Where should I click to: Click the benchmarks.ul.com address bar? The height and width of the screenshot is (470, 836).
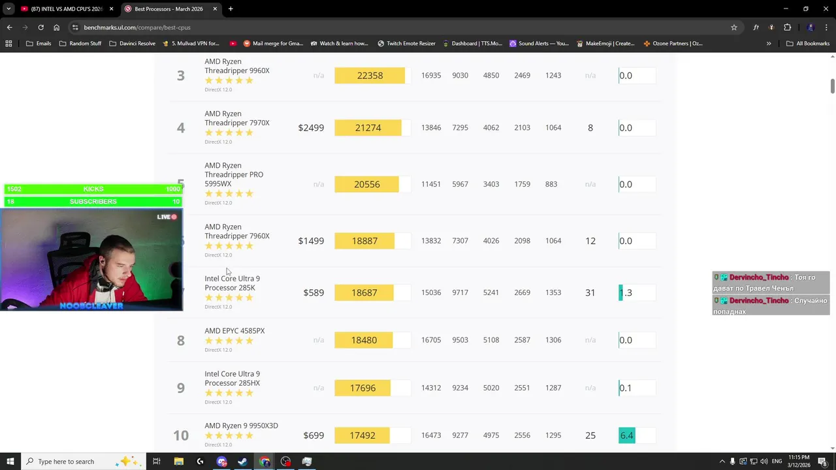pyautogui.click(x=404, y=27)
